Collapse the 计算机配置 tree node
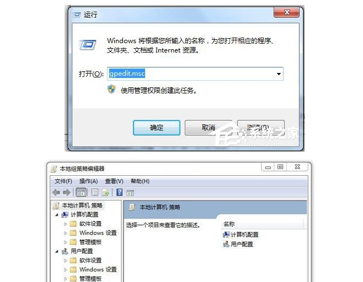The width and height of the screenshot is (363, 282). point(57,215)
